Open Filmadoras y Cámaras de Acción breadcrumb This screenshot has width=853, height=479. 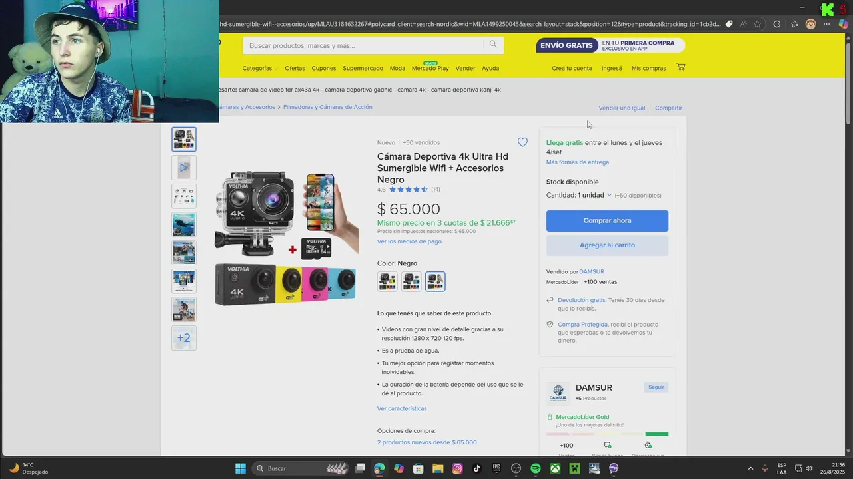(x=327, y=107)
